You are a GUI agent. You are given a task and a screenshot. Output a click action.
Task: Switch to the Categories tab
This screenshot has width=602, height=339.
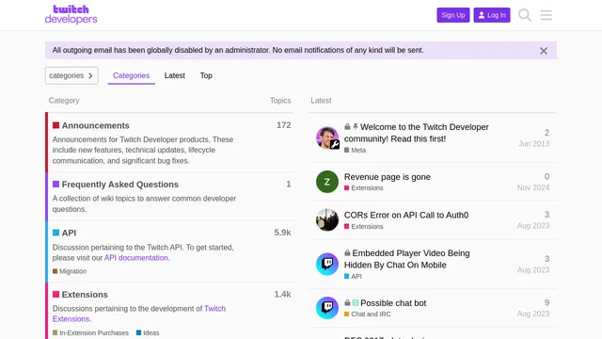(x=132, y=75)
